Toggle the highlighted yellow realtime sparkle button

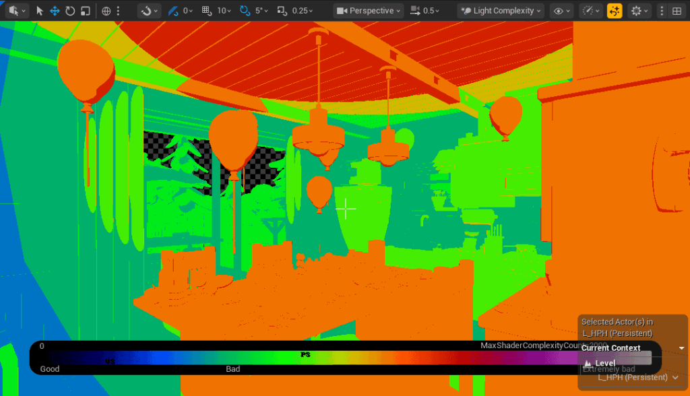click(x=615, y=11)
